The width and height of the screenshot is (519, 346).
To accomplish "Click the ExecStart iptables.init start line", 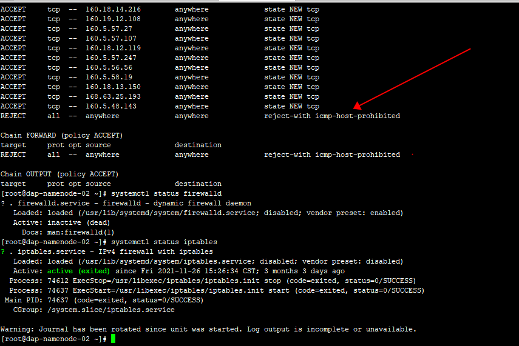I will coord(217,290).
